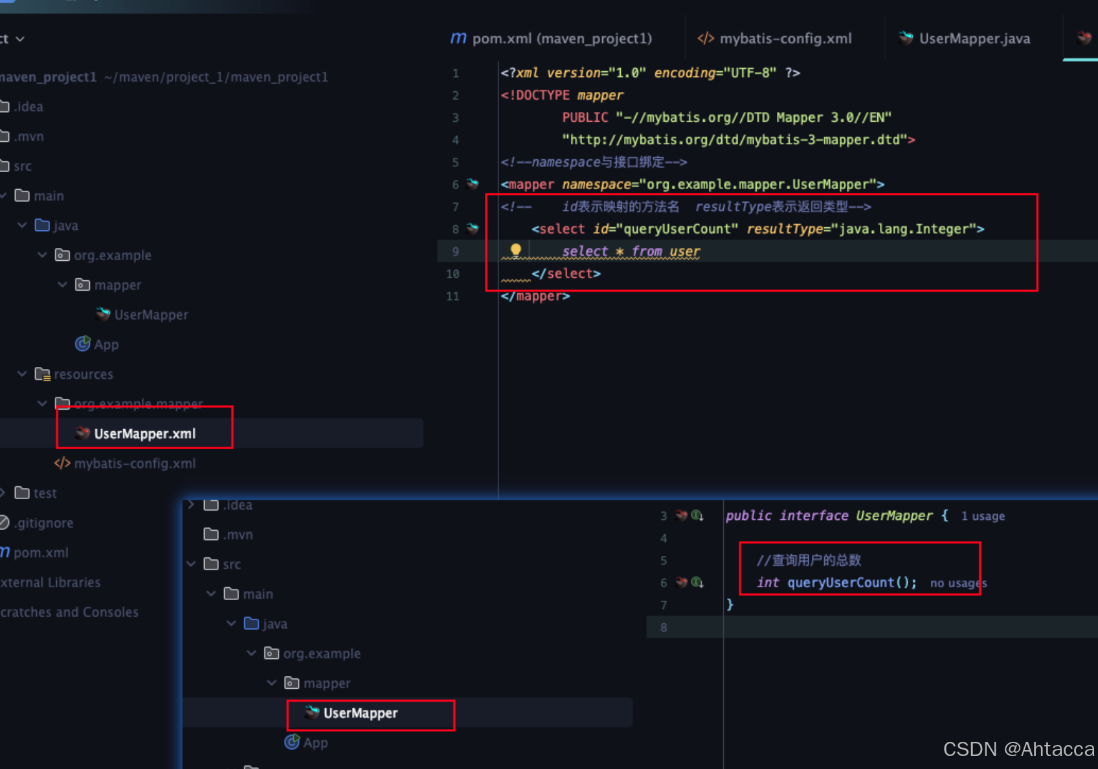Click the resources folder icon
1098x769 pixels.
(43, 374)
